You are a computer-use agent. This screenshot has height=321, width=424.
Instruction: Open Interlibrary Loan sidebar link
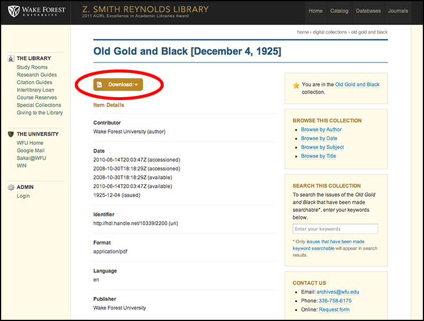[x=35, y=90]
